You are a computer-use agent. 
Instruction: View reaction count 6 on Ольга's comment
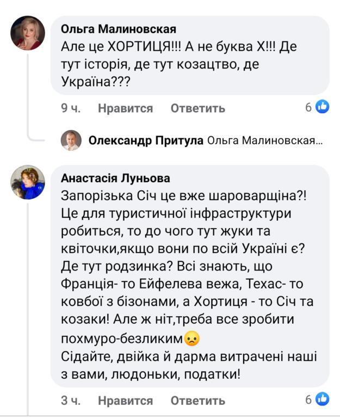(308, 107)
